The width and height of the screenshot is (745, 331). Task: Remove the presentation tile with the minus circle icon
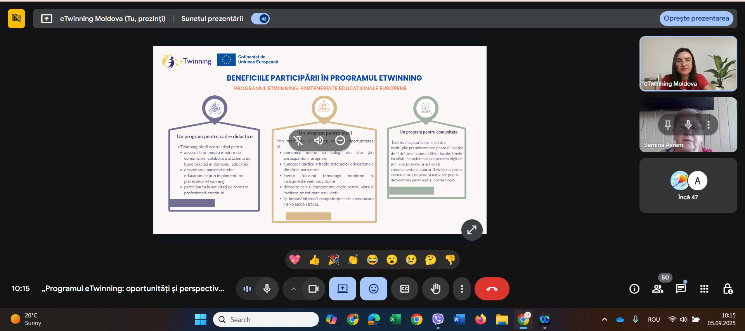340,140
